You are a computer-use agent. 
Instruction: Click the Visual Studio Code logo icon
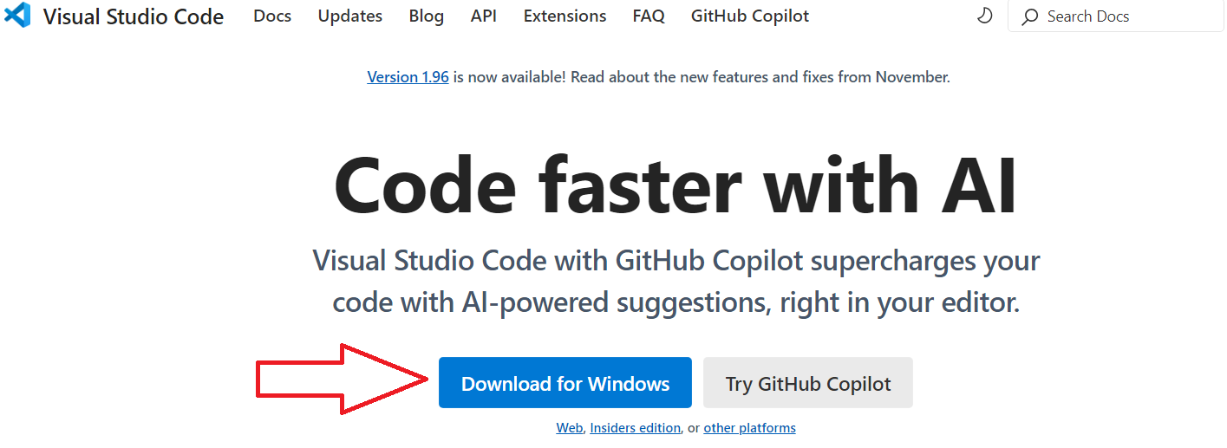tap(17, 16)
